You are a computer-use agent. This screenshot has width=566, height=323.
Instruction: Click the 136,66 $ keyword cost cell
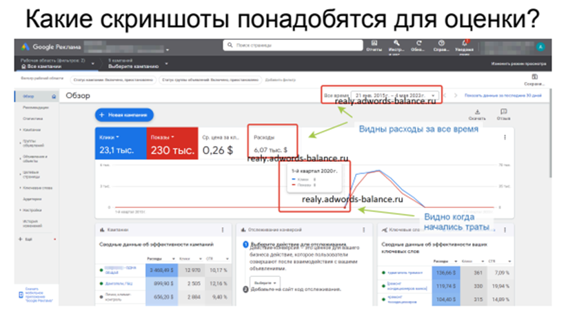pos(446,273)
